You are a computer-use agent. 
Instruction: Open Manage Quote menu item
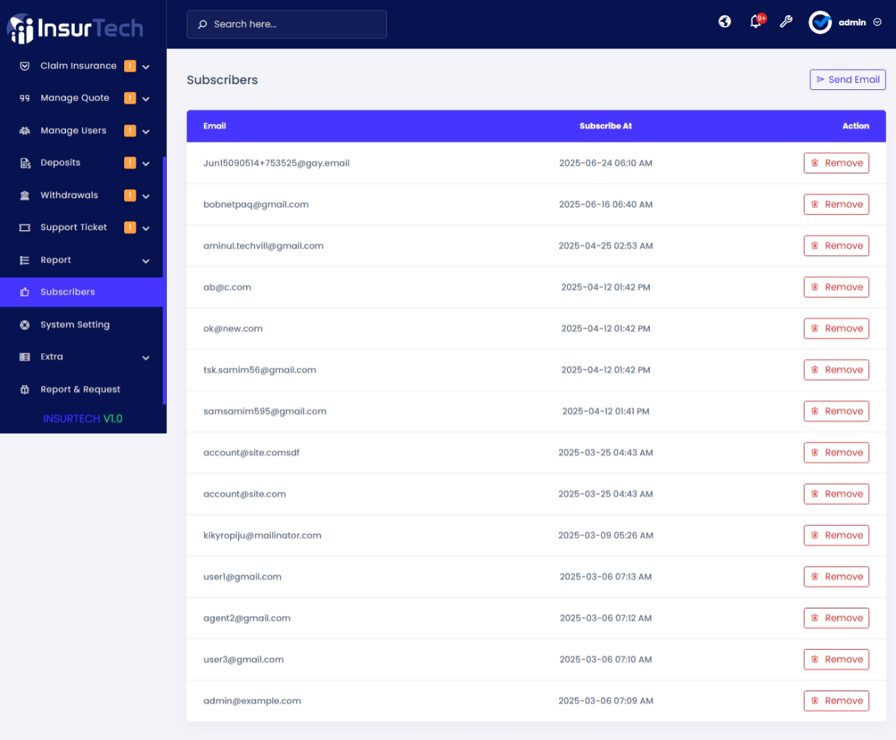click(81, 98)
